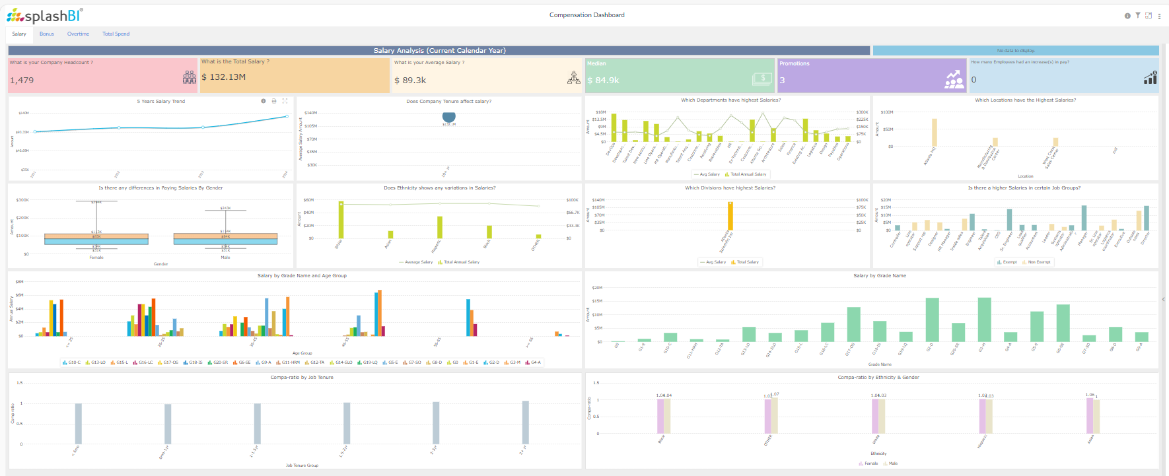Click info icon on 5 Years Salary Trend chart
This screenshot has width=1169, height=476.
pyautogui.click(x=264, y=101)
